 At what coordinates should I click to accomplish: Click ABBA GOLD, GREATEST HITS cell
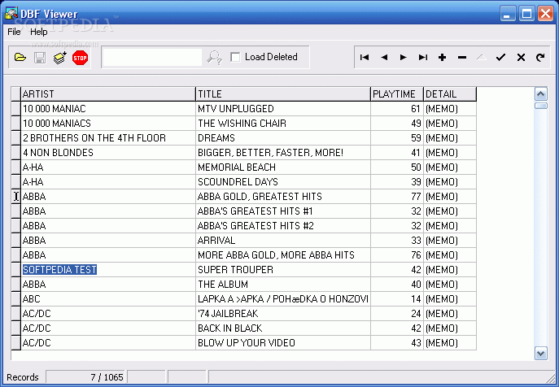click(283, 197)
